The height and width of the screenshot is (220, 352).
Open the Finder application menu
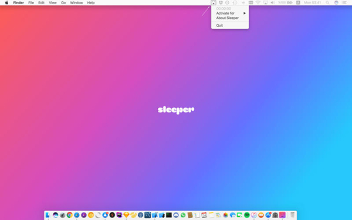(18, 3)
